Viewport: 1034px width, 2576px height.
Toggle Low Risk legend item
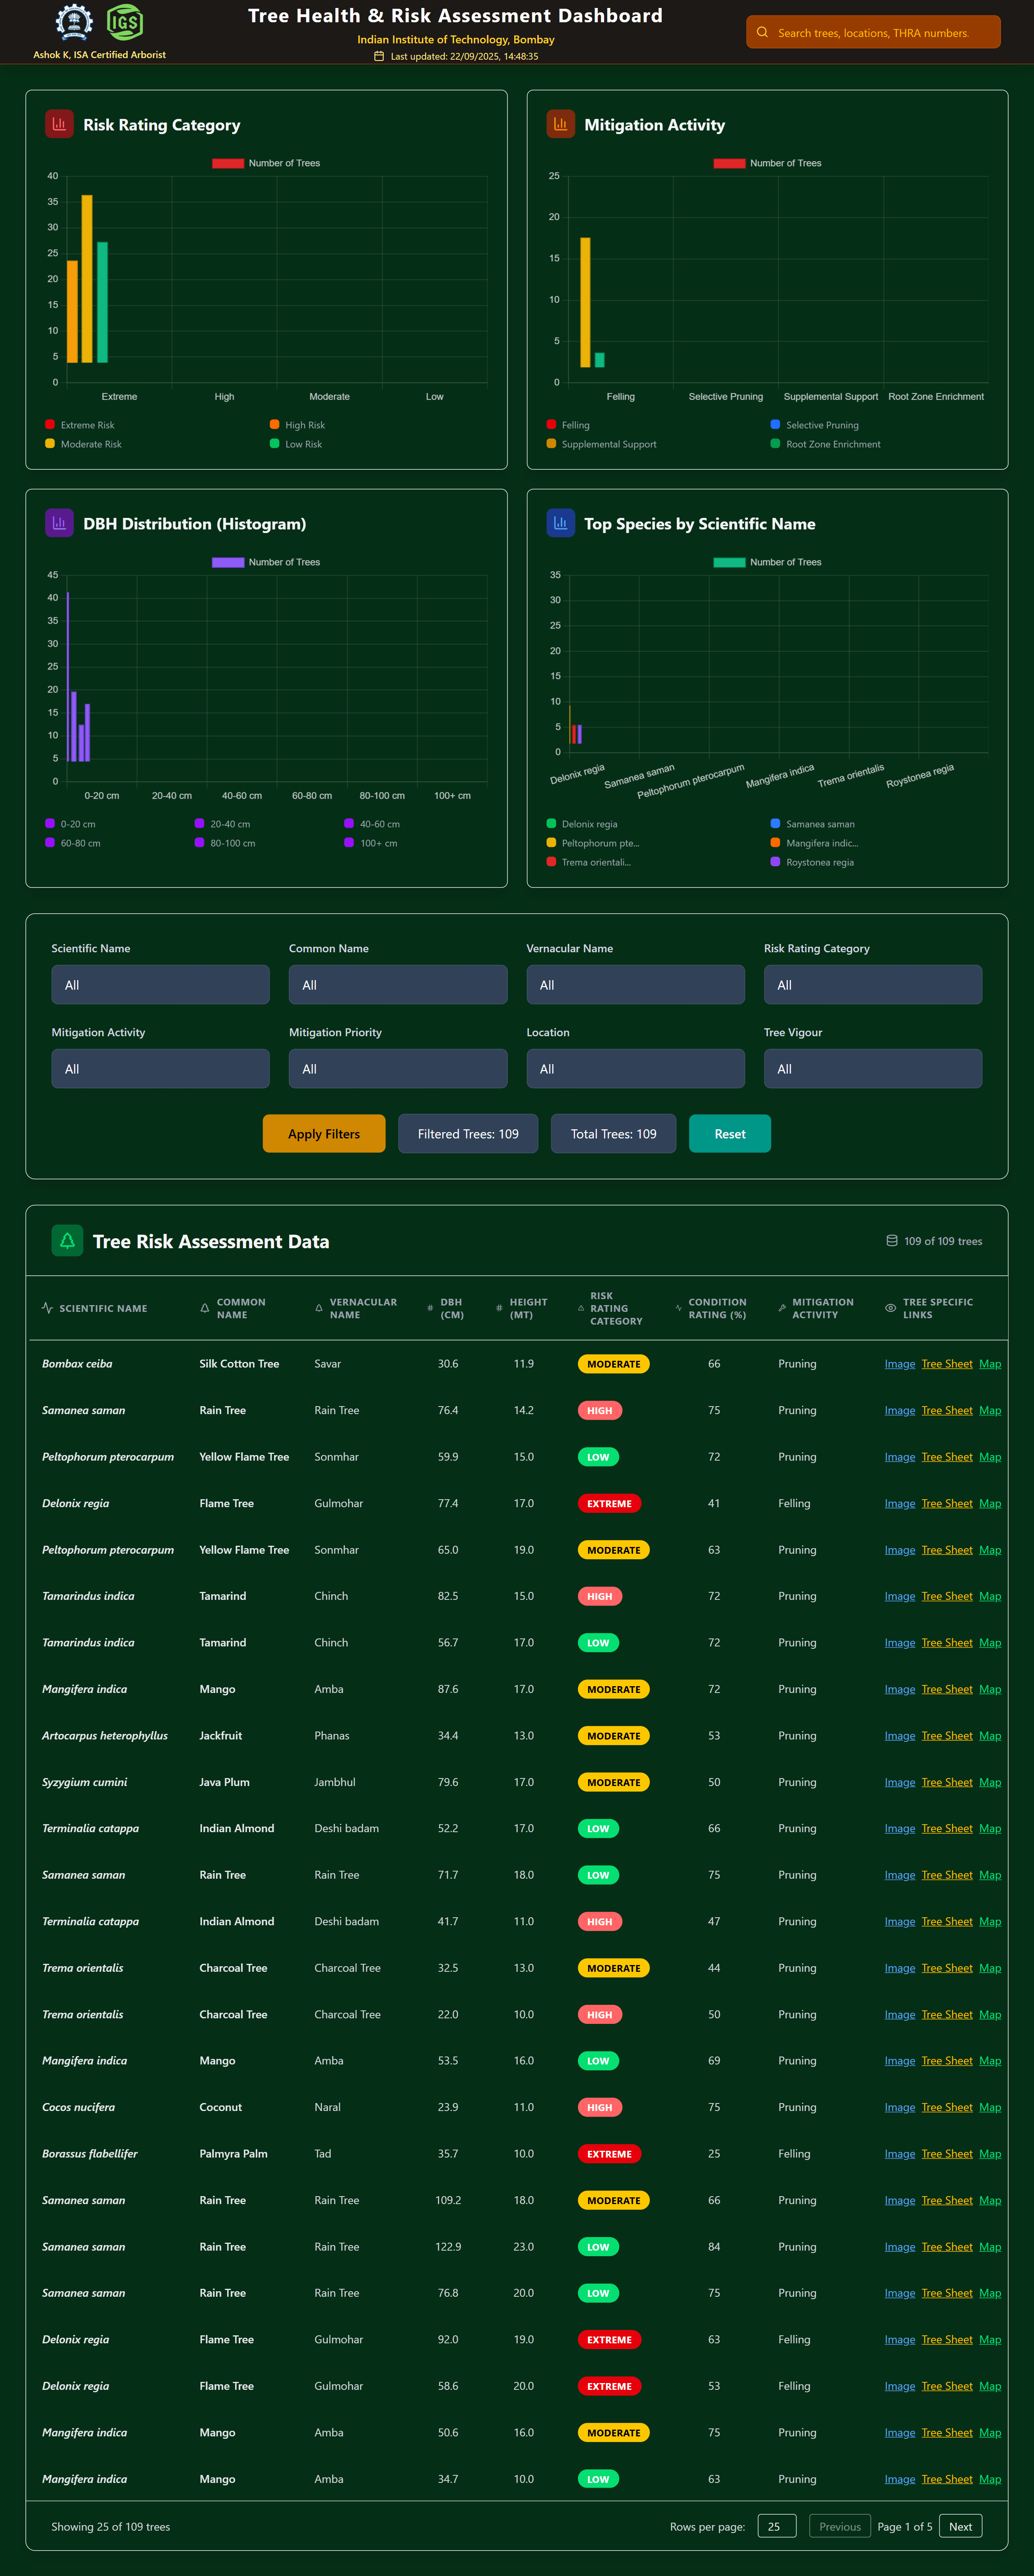point(296,444)
